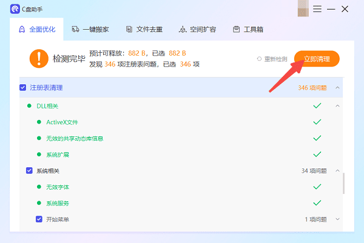Click the 立即清理 button

point(317,59)
